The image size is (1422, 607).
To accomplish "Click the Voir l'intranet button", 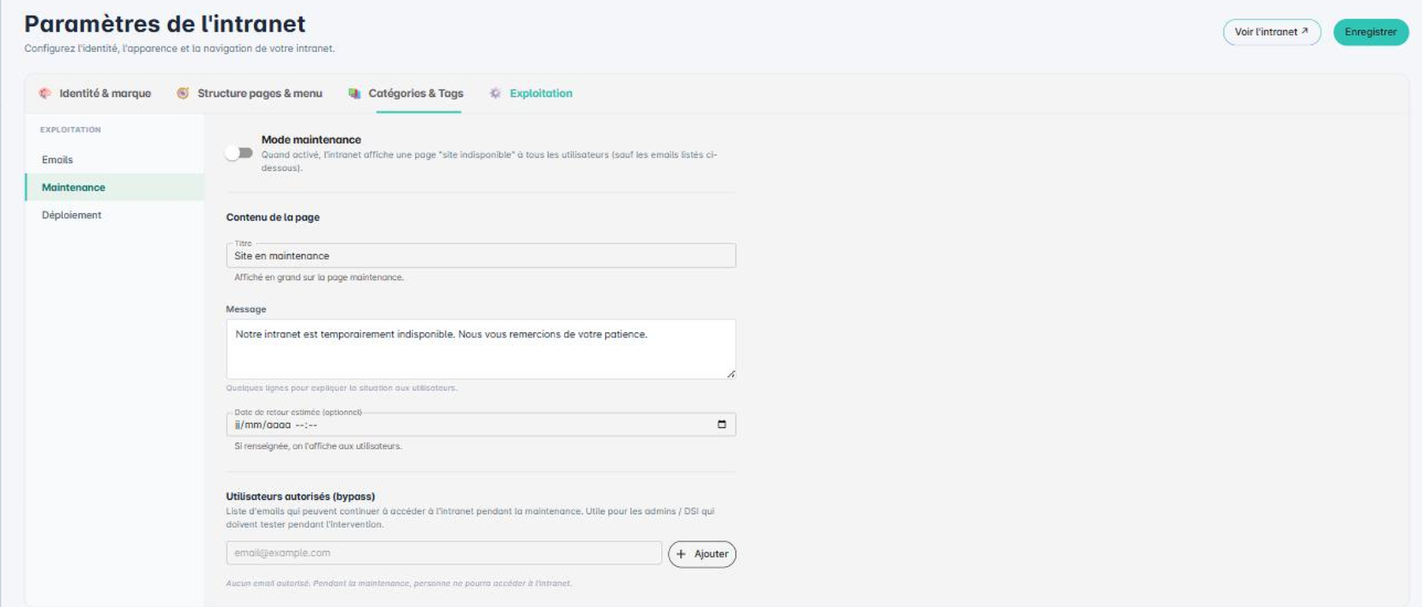I will 1271,32.
